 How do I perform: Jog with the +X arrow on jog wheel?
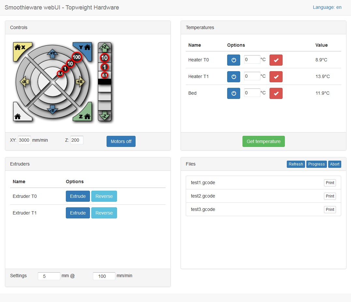pos(80,82)
